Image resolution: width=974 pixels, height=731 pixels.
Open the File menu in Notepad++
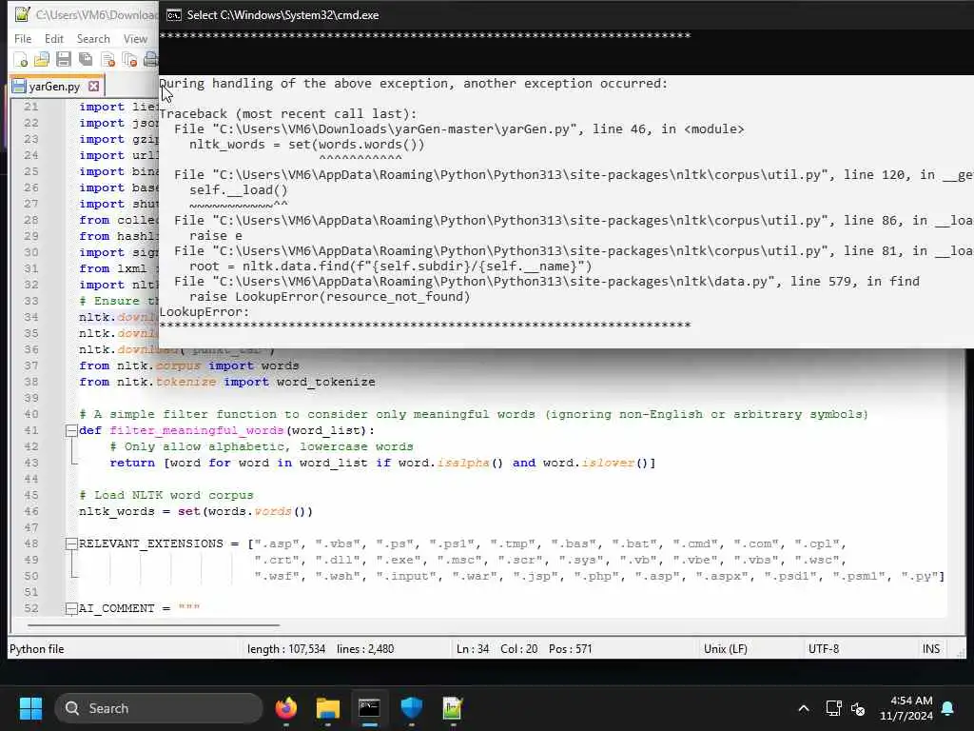(23, 38)
